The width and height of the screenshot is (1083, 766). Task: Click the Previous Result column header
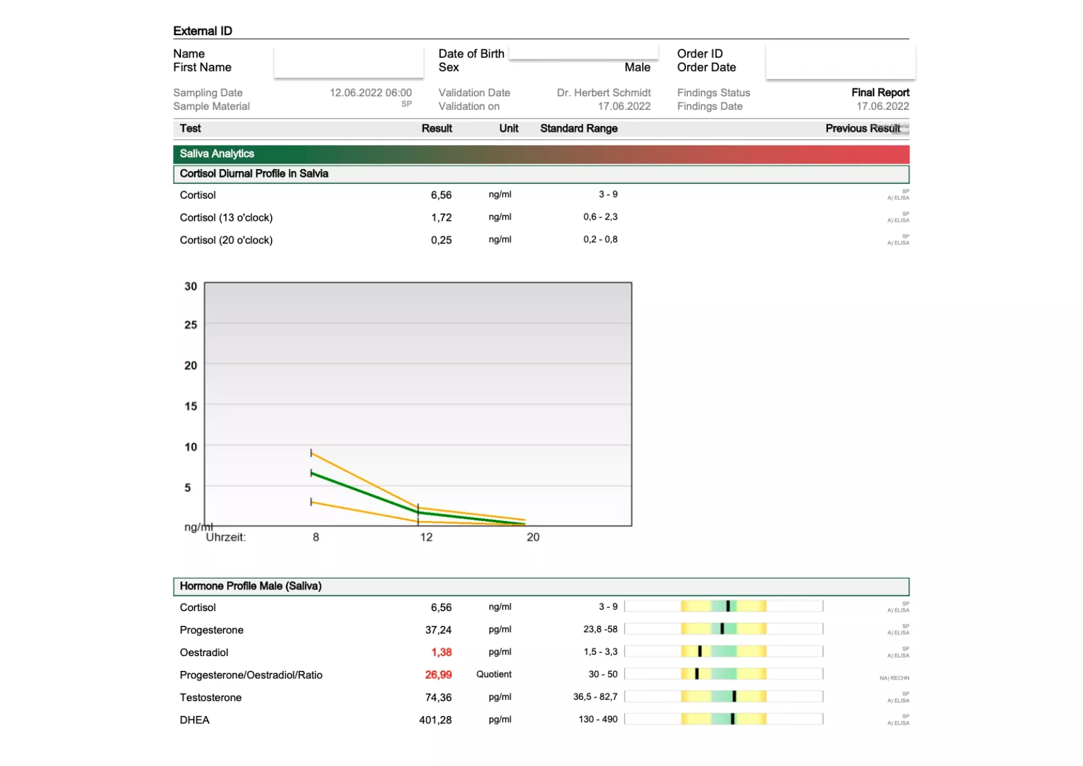pyautogui.click(x=863, y=128)
